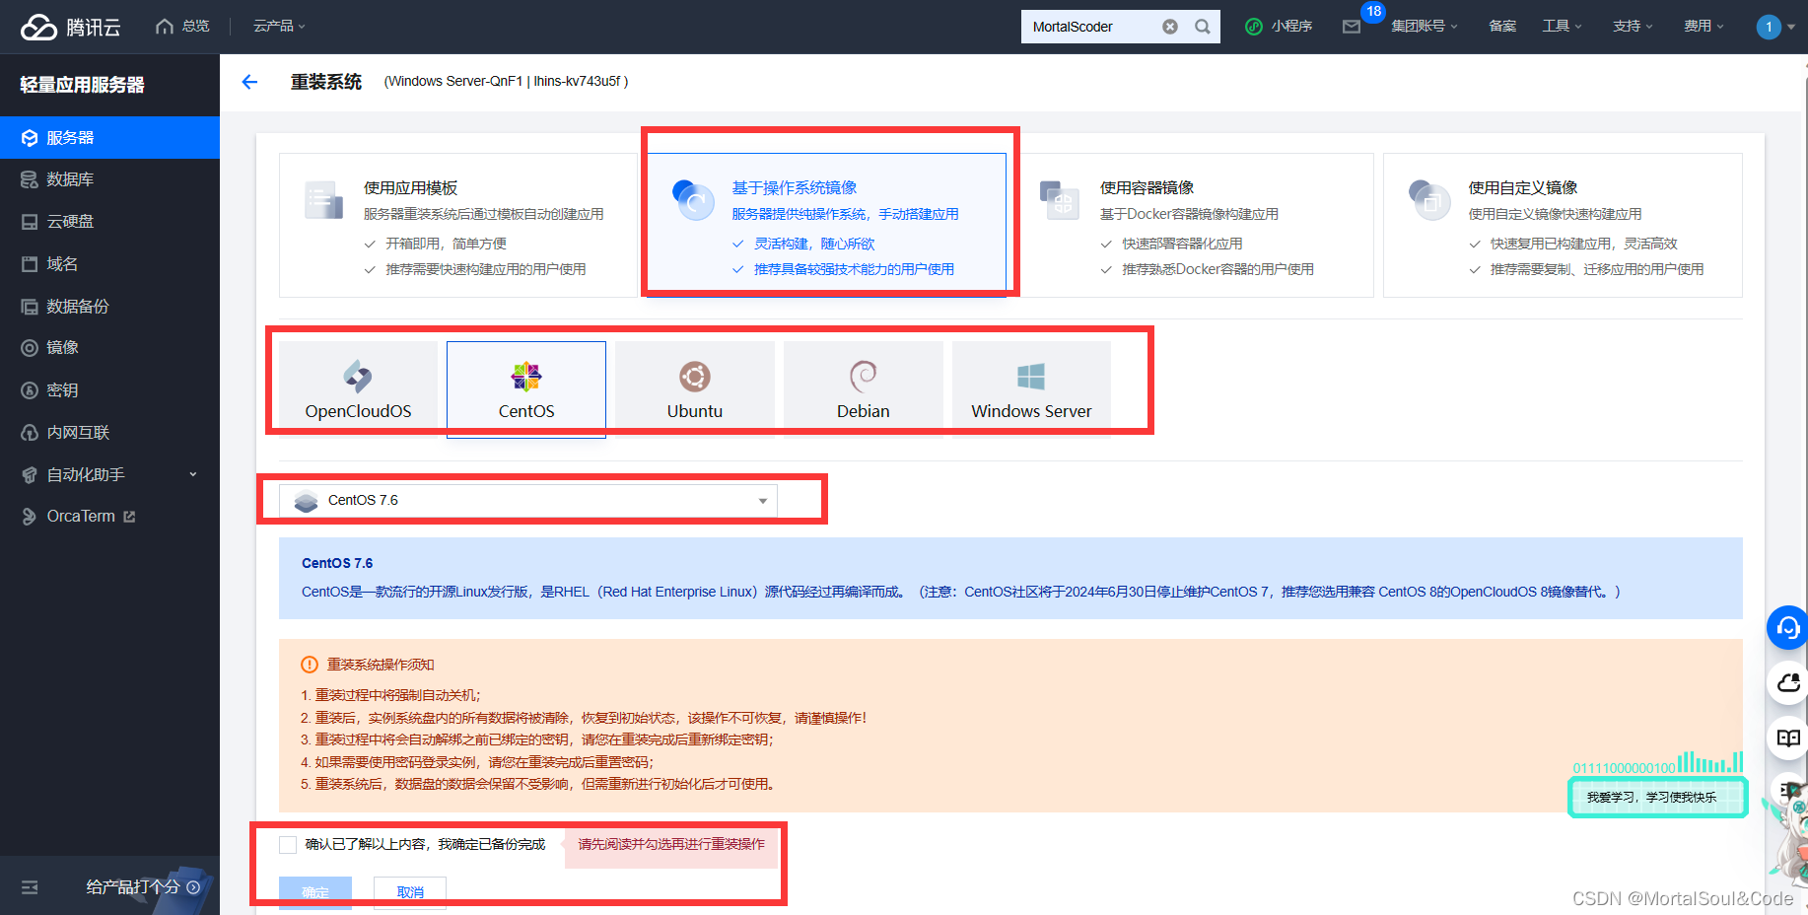The height and width of the screenshot is (915, 1808).
Task: Select the OpenCloudOS image
Action: point(358,388)
